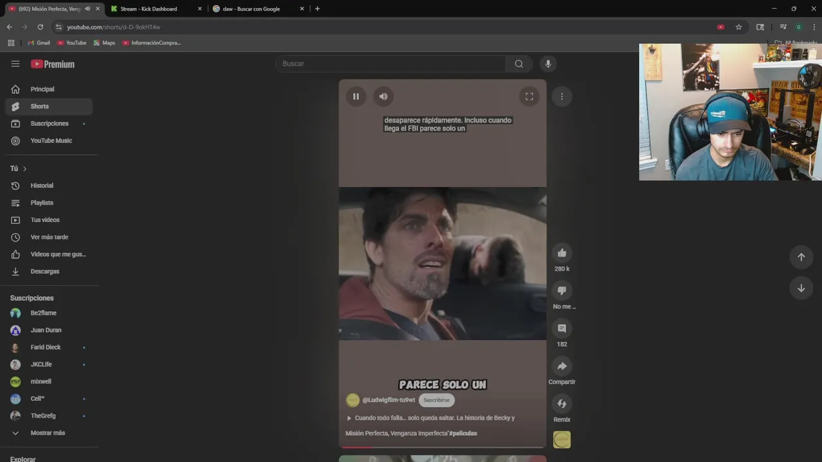Start voice search with microphone
The height and width of the screenshot is (462, 822).
click(548, 64)
